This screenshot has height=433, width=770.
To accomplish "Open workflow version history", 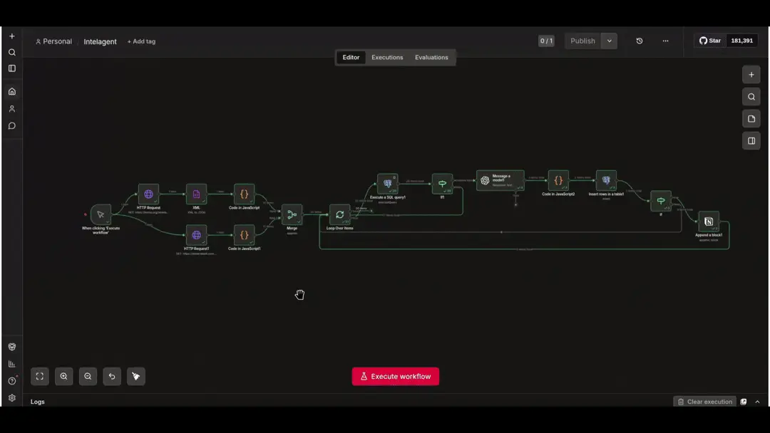I will coord(640,41).
